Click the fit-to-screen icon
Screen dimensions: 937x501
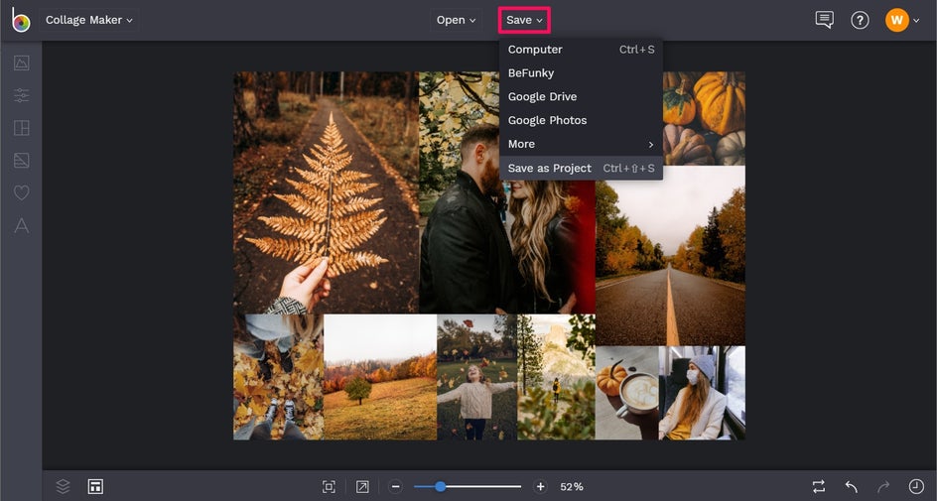(x=329, y=487)
